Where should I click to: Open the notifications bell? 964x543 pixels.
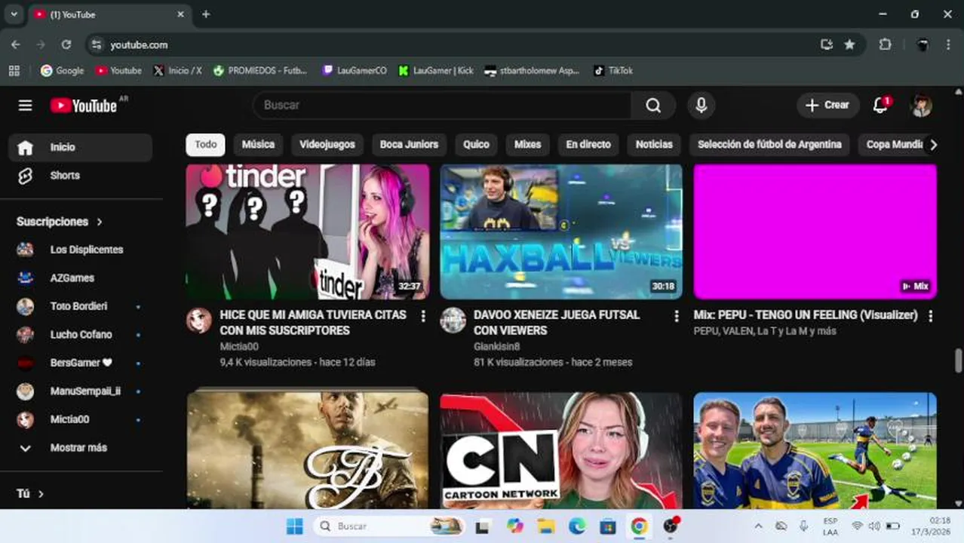click(880, 105)
